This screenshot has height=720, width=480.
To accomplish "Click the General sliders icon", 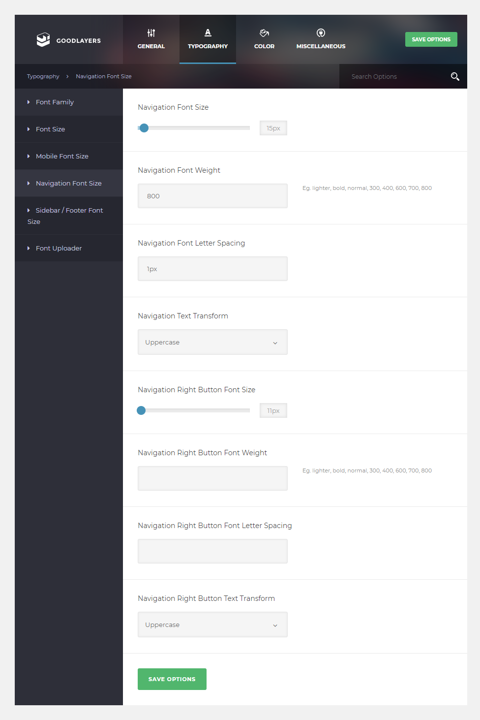I will (151, 33).
